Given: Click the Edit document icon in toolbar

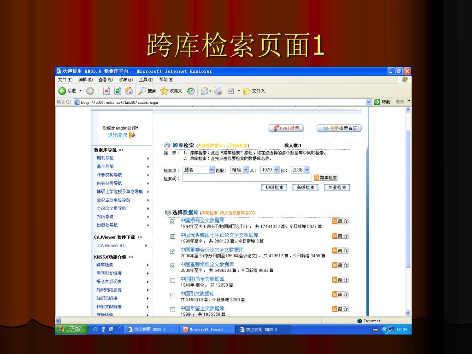Looking at the screenshot, I should click(231, 91).
